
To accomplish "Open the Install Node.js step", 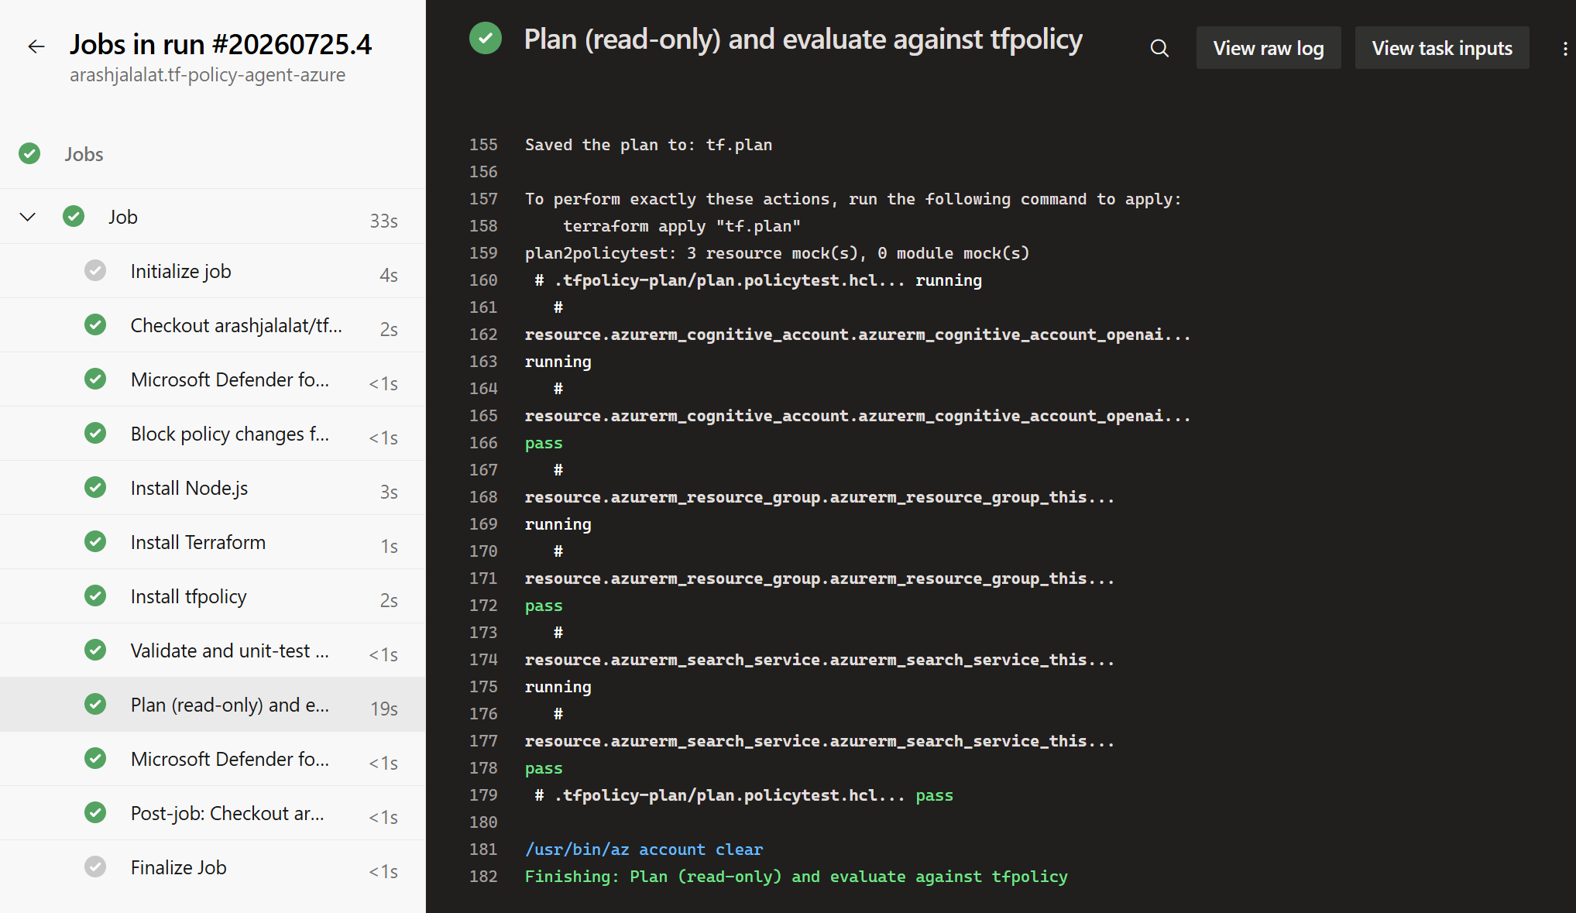I will click(212, 488).
